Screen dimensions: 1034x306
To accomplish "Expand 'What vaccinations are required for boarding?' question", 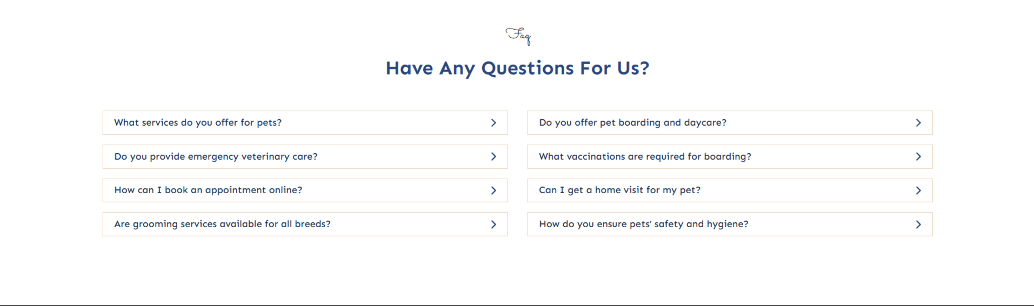I will pyautogui.click(x=645, y=157).
